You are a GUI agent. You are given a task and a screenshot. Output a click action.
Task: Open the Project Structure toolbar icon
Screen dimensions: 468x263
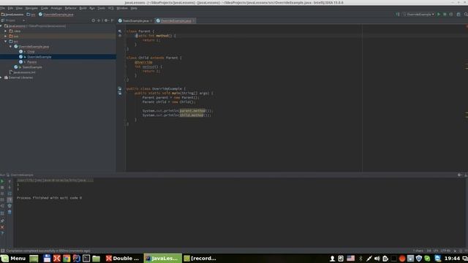click(458, 15)
